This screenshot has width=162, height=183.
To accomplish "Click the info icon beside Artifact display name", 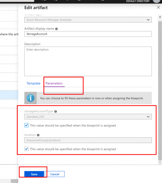I will tap(56, 29).
